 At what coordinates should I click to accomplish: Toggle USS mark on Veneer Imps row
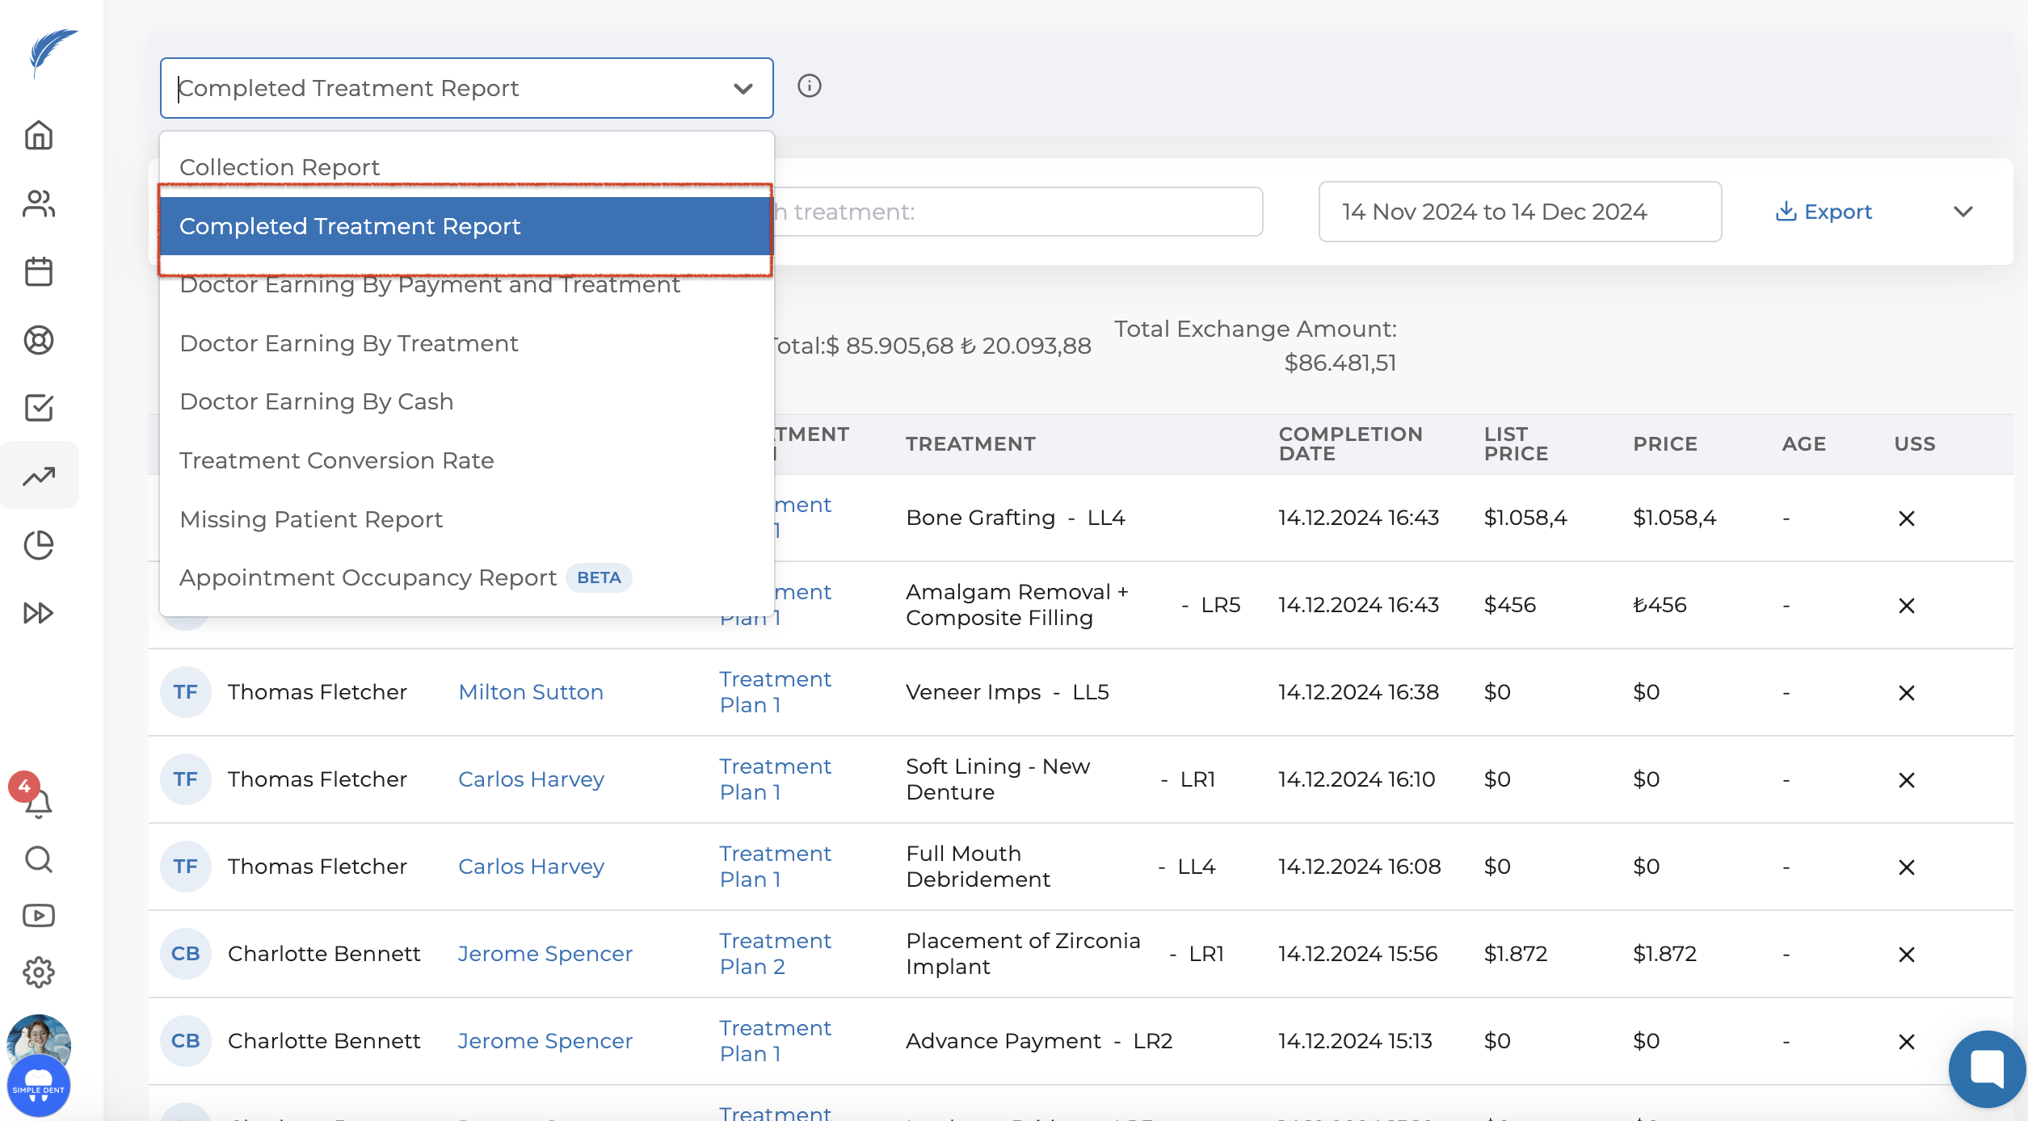pyautogui.click(x=1906, y=693)
